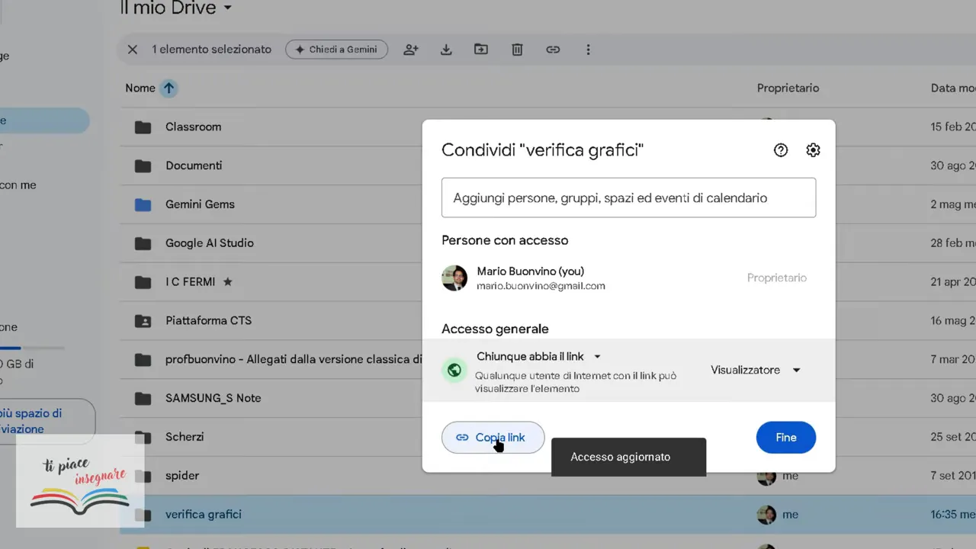
Task: Download the selected item via toolbar icon
Action: pyautogui.click(x=447, y=50)
